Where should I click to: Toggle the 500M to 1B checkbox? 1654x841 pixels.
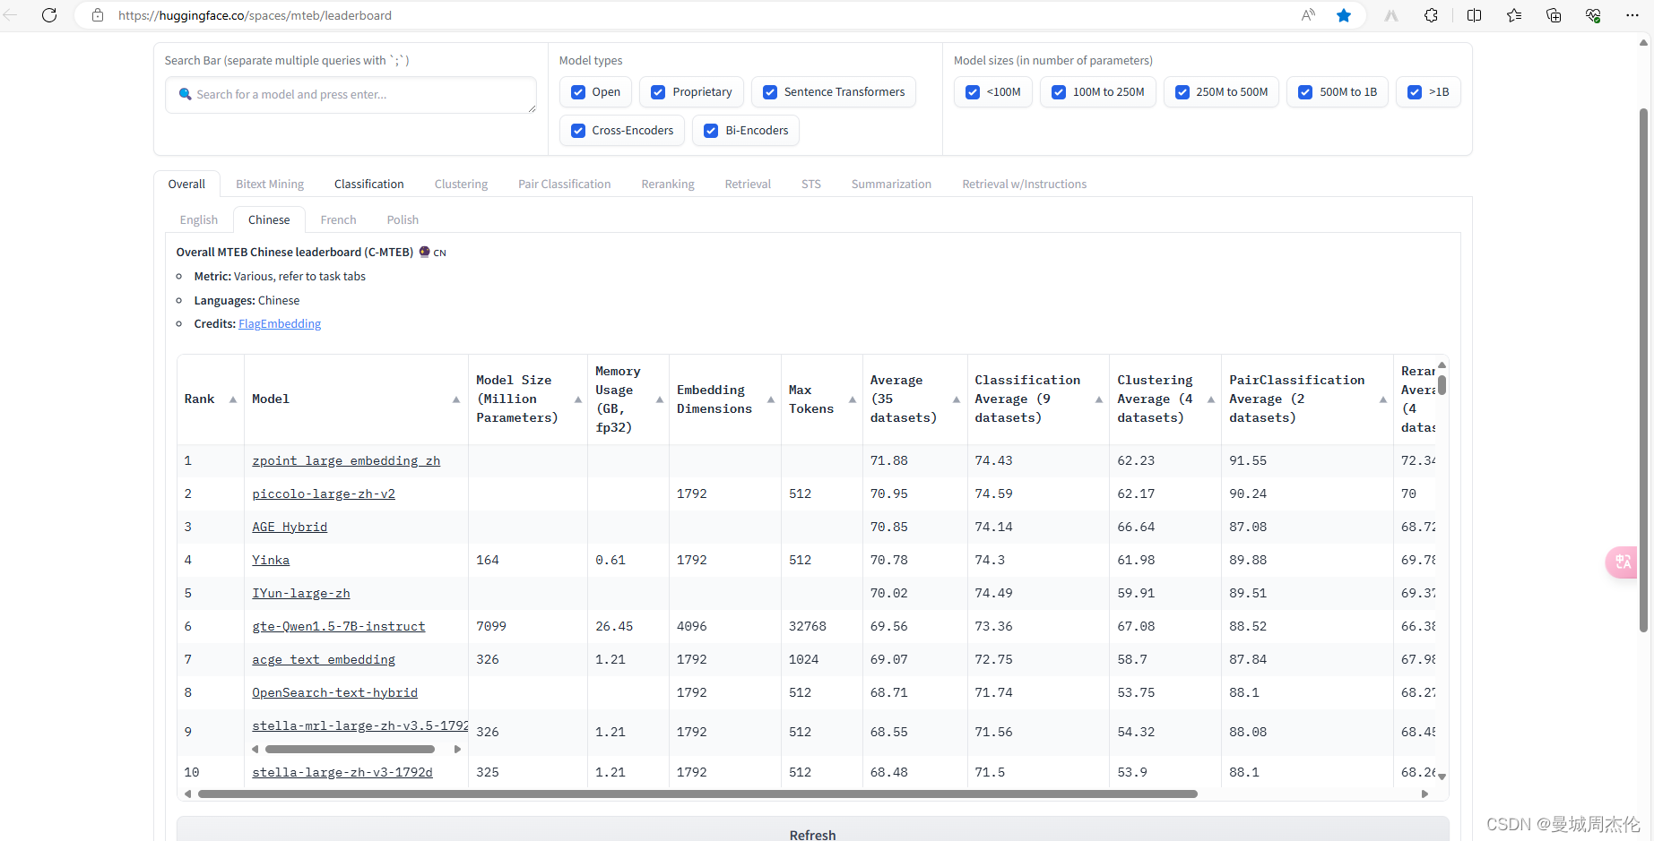[1305, 92]
